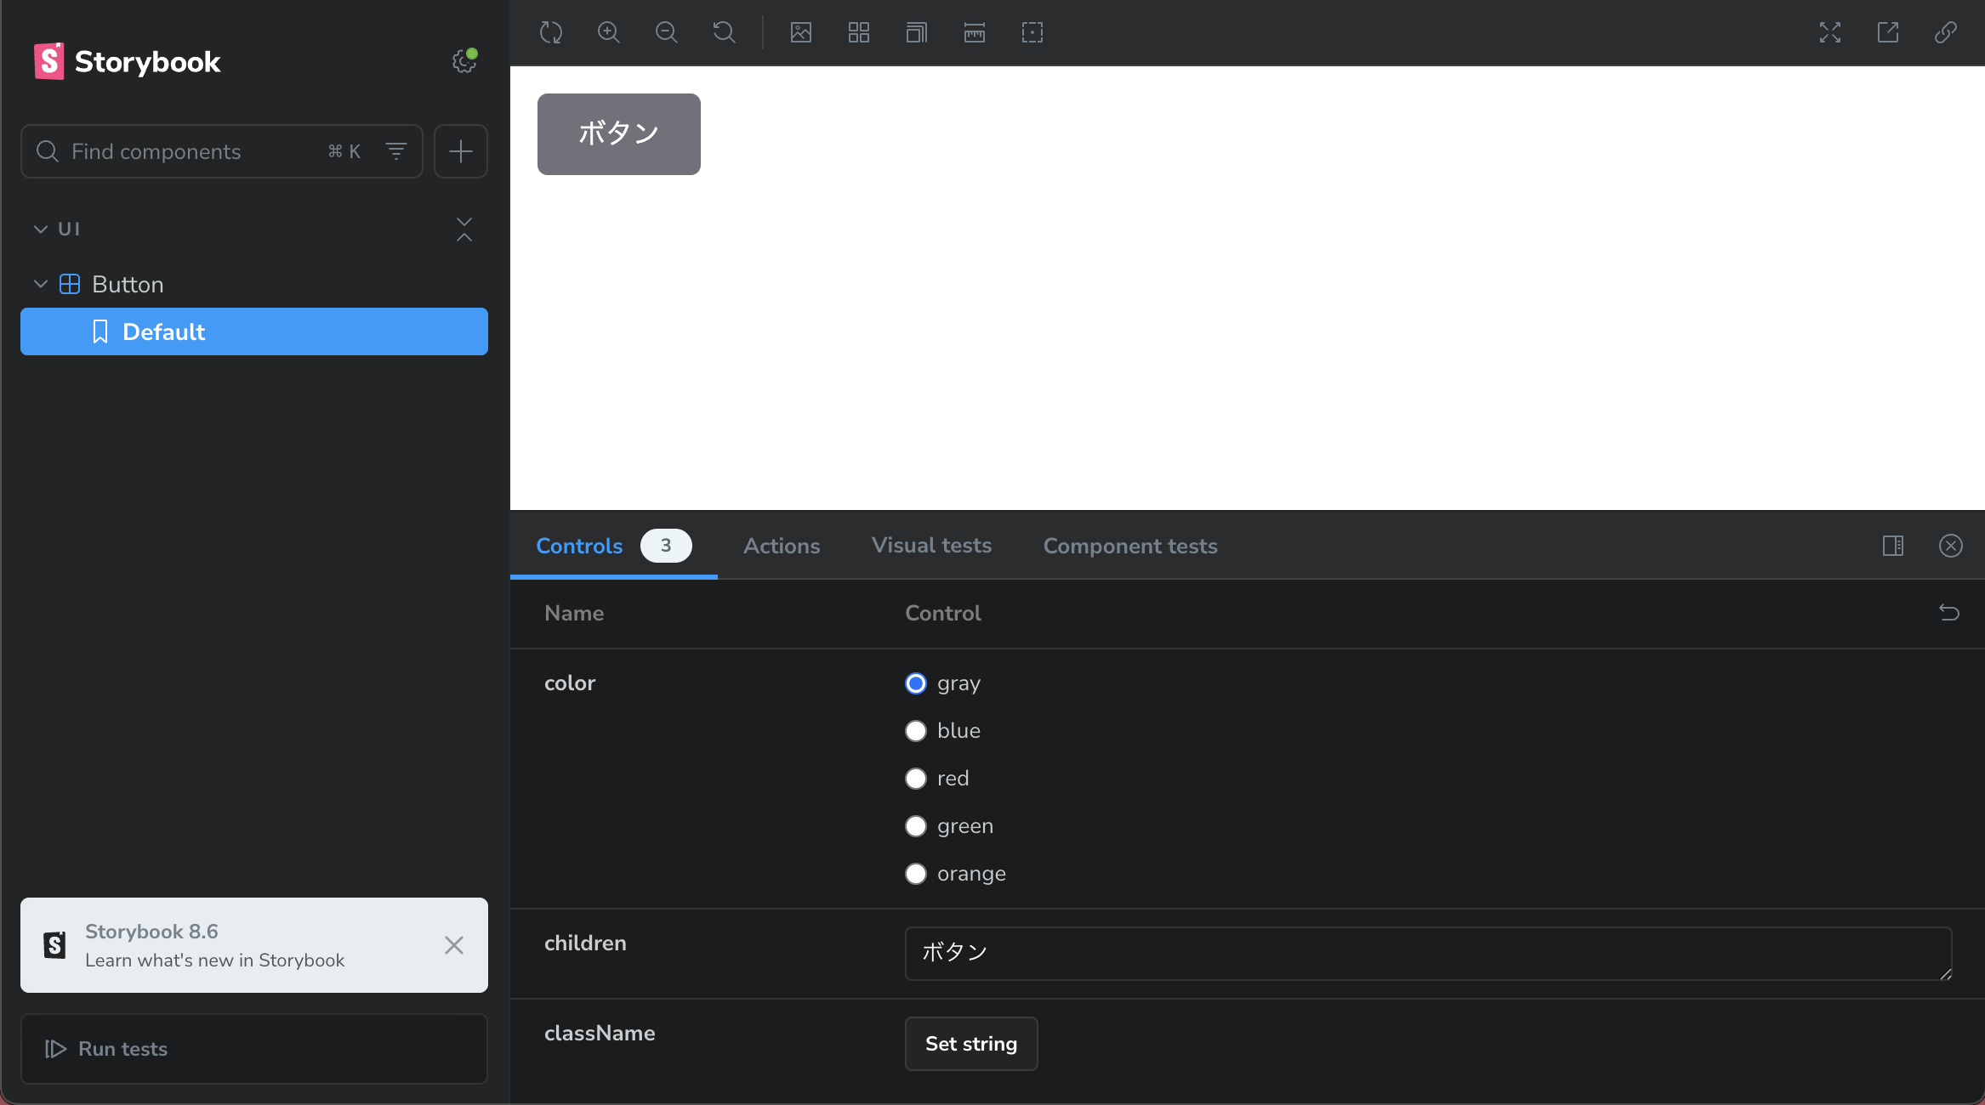Zoom out the preview canvas

tap(667, 33)
